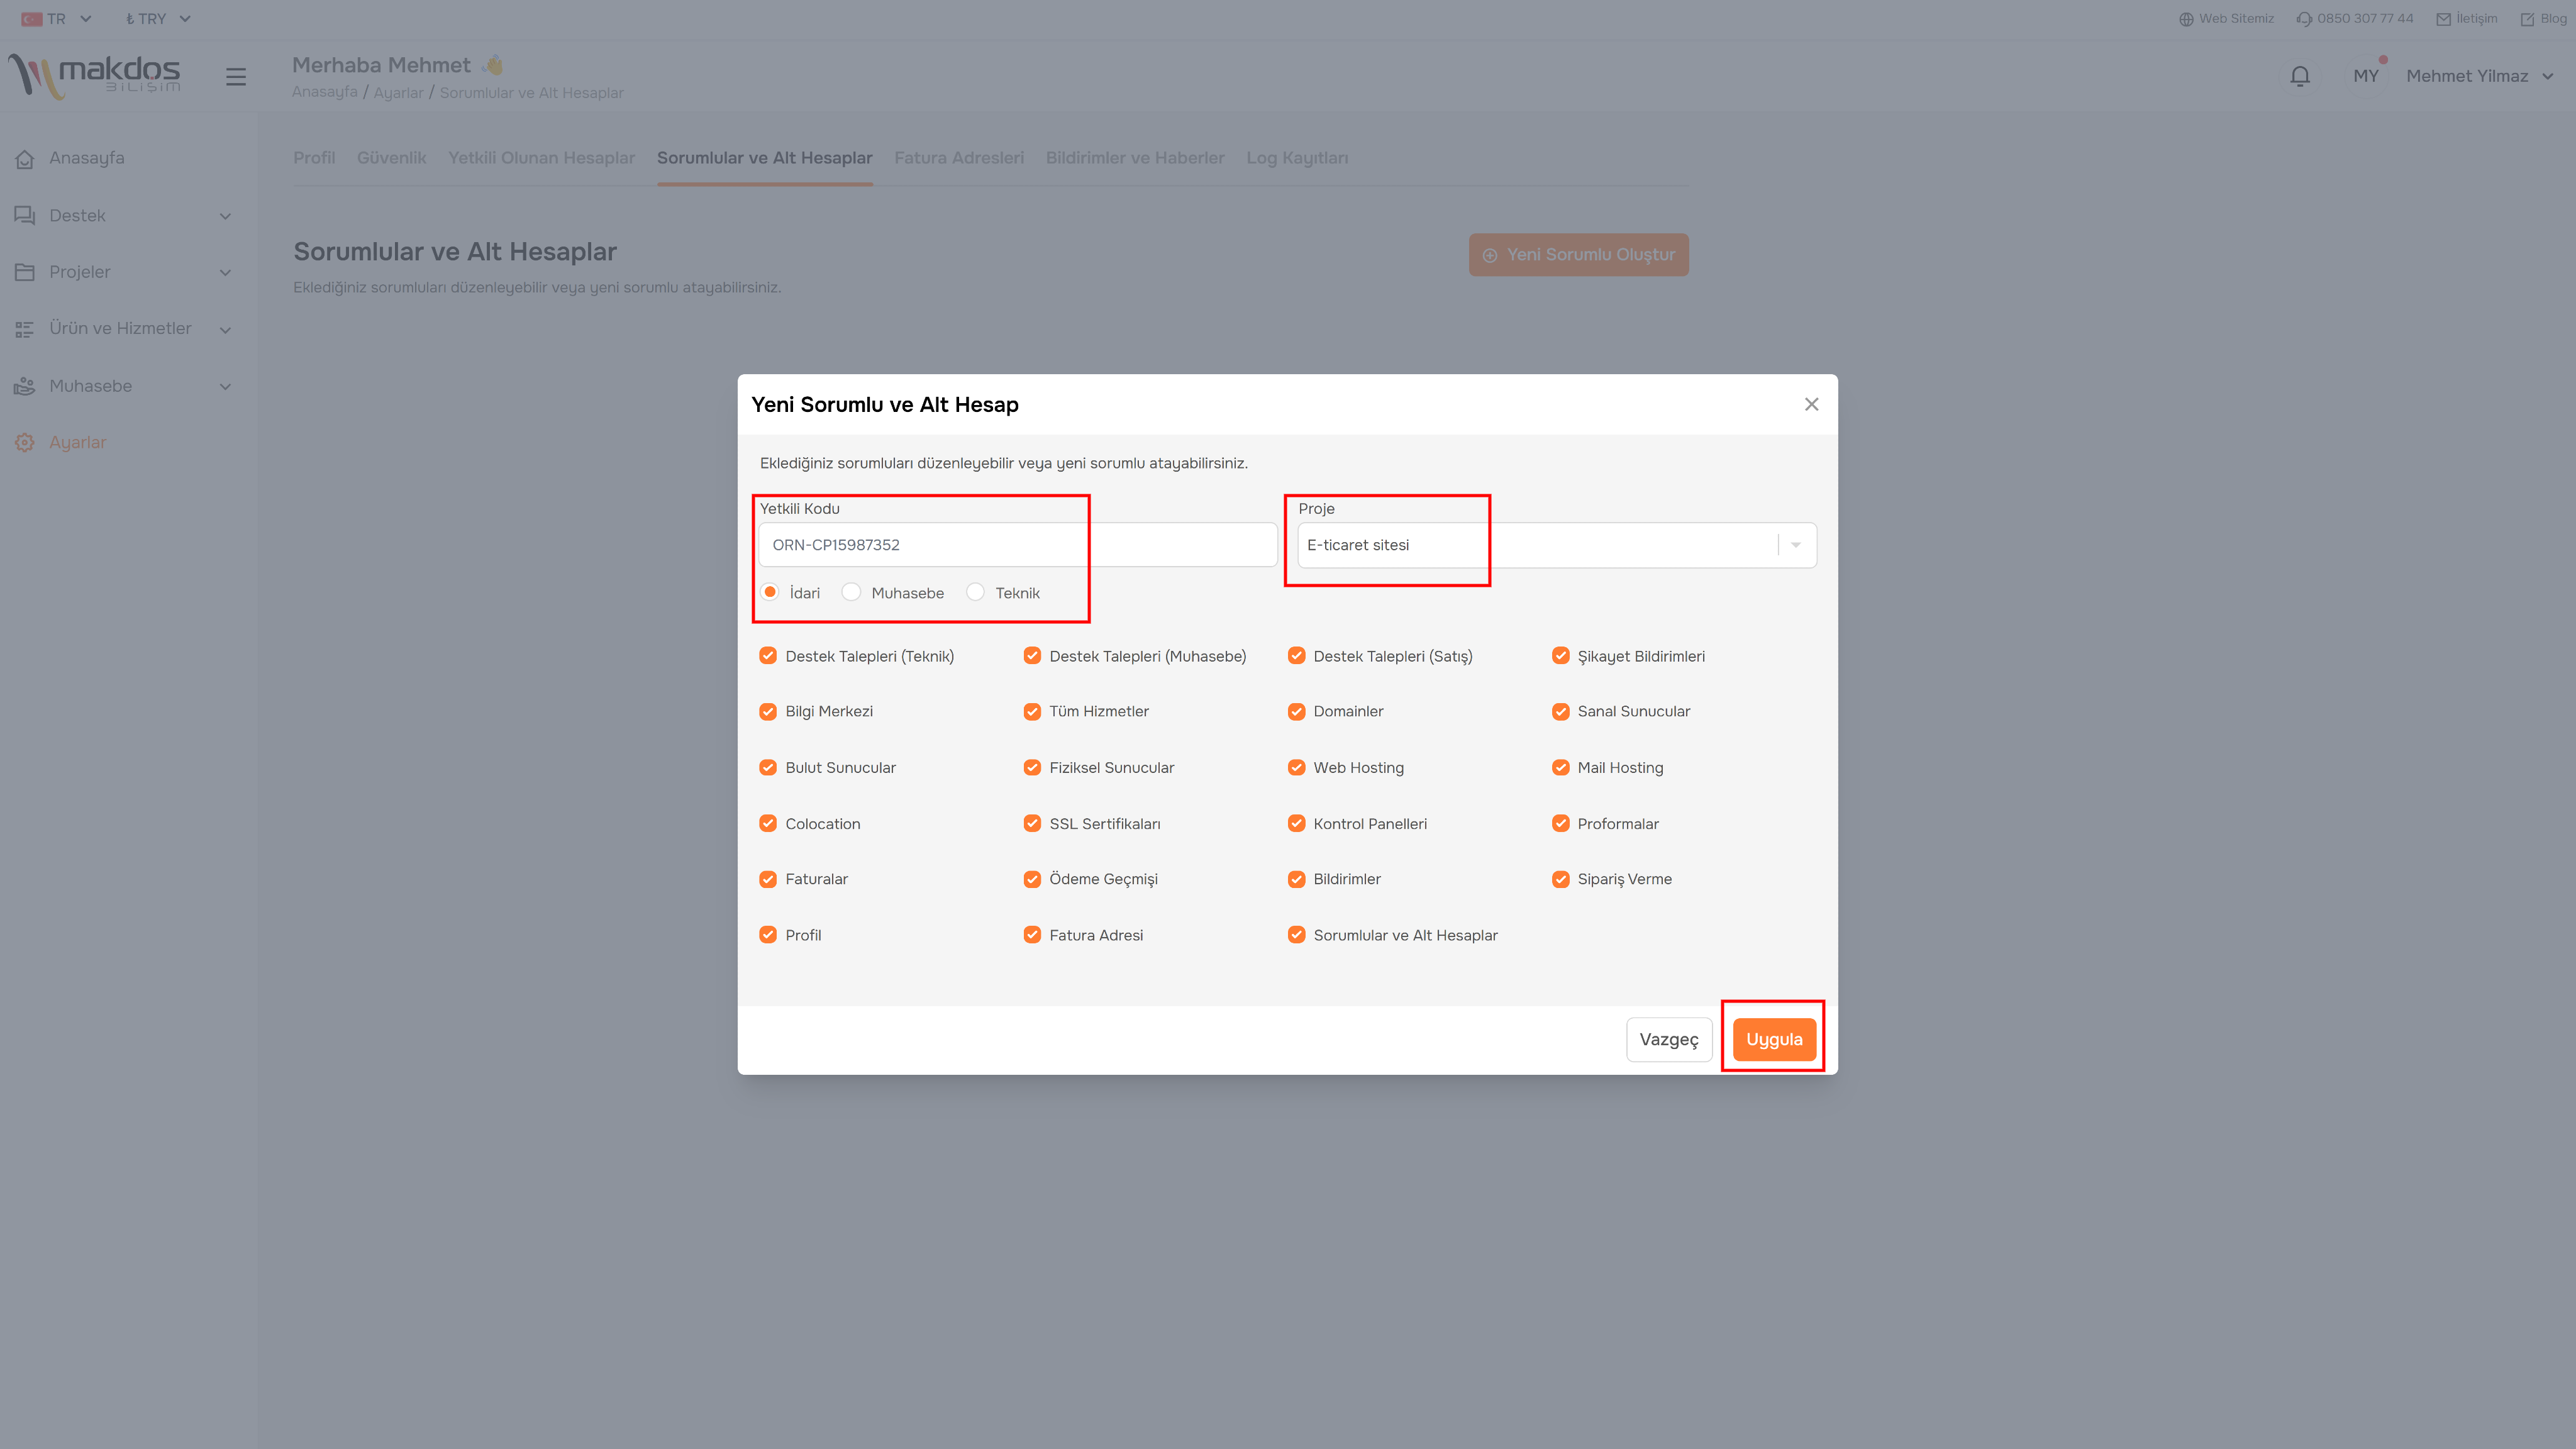Toggle Şikayet Bildirimleri checkbox
This screenshot has height=1449, width=2576.
point(1560,656)
